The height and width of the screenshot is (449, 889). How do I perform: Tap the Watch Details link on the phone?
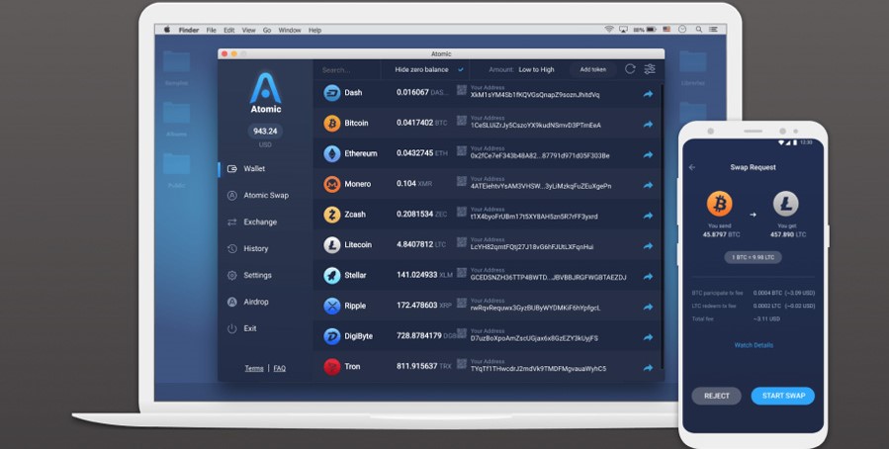point(754,345)
